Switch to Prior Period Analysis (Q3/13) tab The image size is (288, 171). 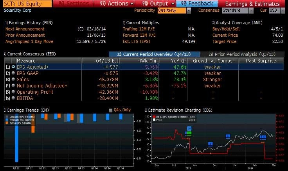242,54
